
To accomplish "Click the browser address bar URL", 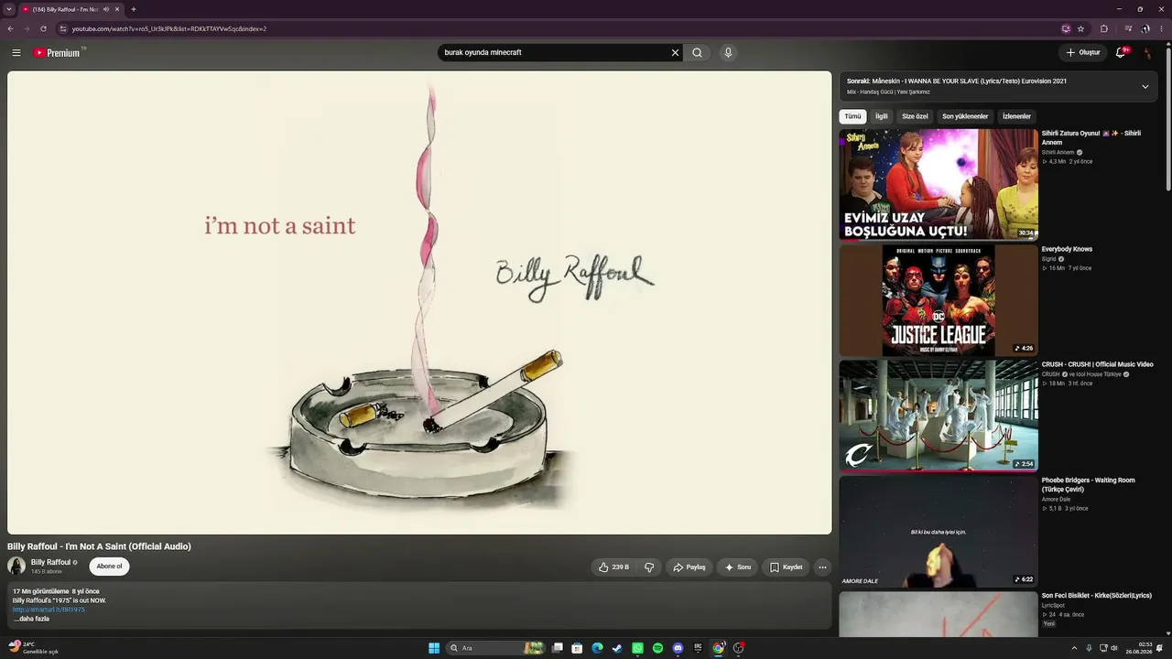I will (x=169, y=28).
